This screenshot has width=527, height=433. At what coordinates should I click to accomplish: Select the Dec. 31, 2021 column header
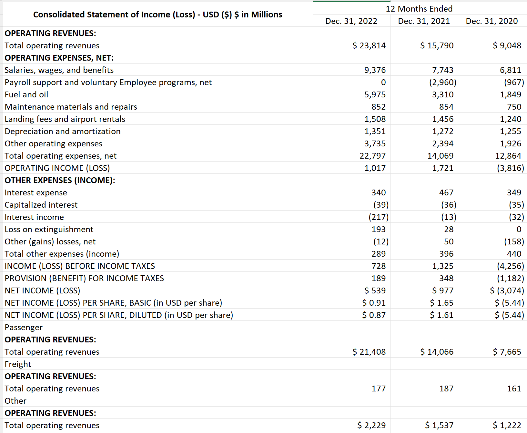[x=424, y=21]
